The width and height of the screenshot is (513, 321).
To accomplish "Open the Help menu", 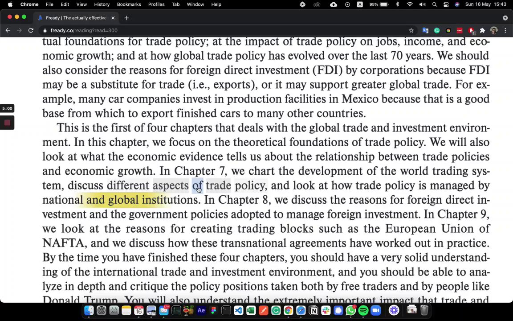I will click(216, 4).
